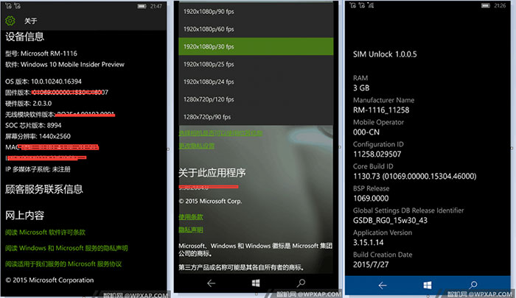This screenshot has height=298, width=516.
Task: Tap the SIM signal icons in the left phone status bar
Action: [13, 6]
